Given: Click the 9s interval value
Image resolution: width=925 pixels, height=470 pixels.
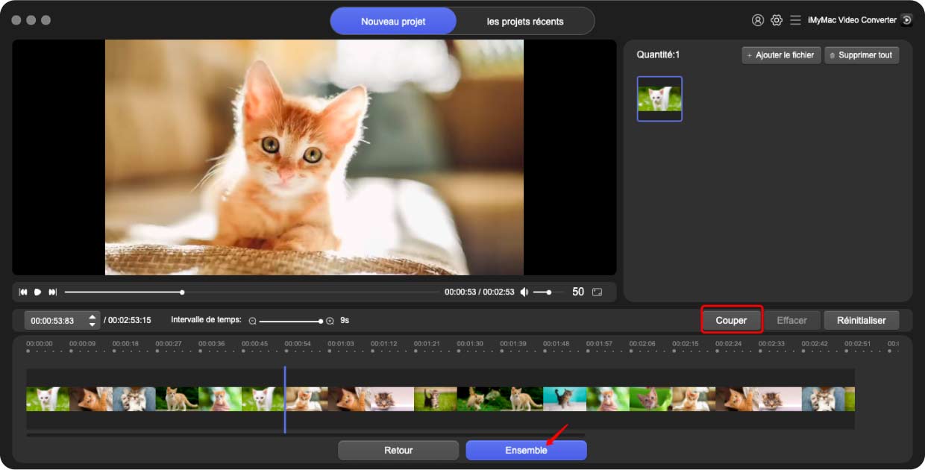Looking at the screenshot, I should (x=345, y=321).
